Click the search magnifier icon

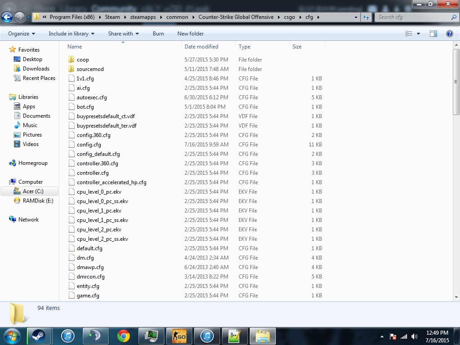click(454, 17)
